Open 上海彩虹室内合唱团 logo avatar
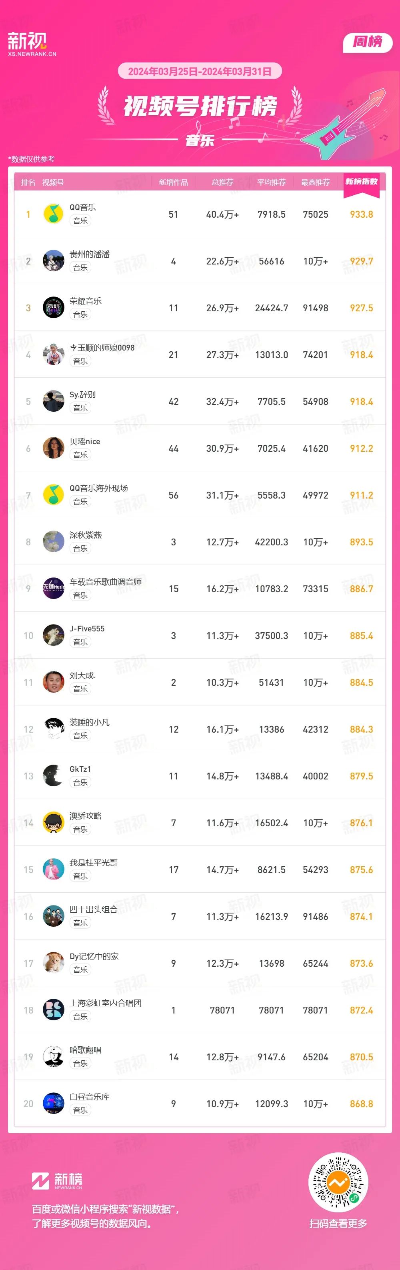This screenshot has width=400, height=1270. click(53, 1010)
